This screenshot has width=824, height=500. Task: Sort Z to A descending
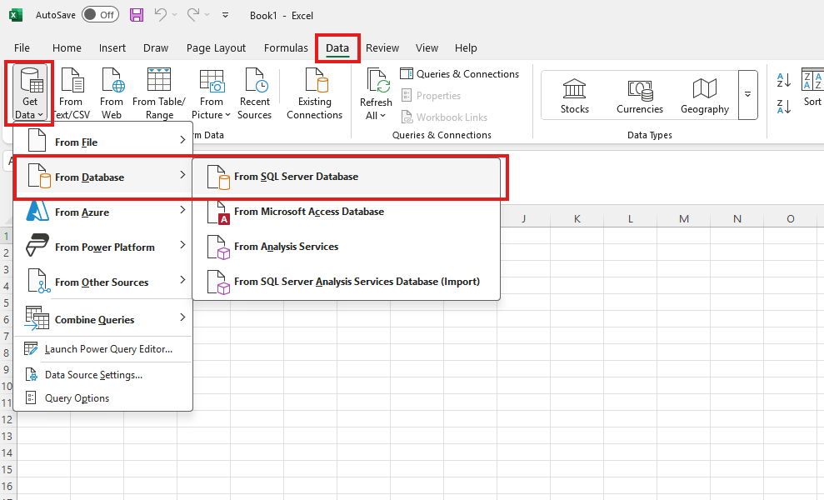(783, 107)
